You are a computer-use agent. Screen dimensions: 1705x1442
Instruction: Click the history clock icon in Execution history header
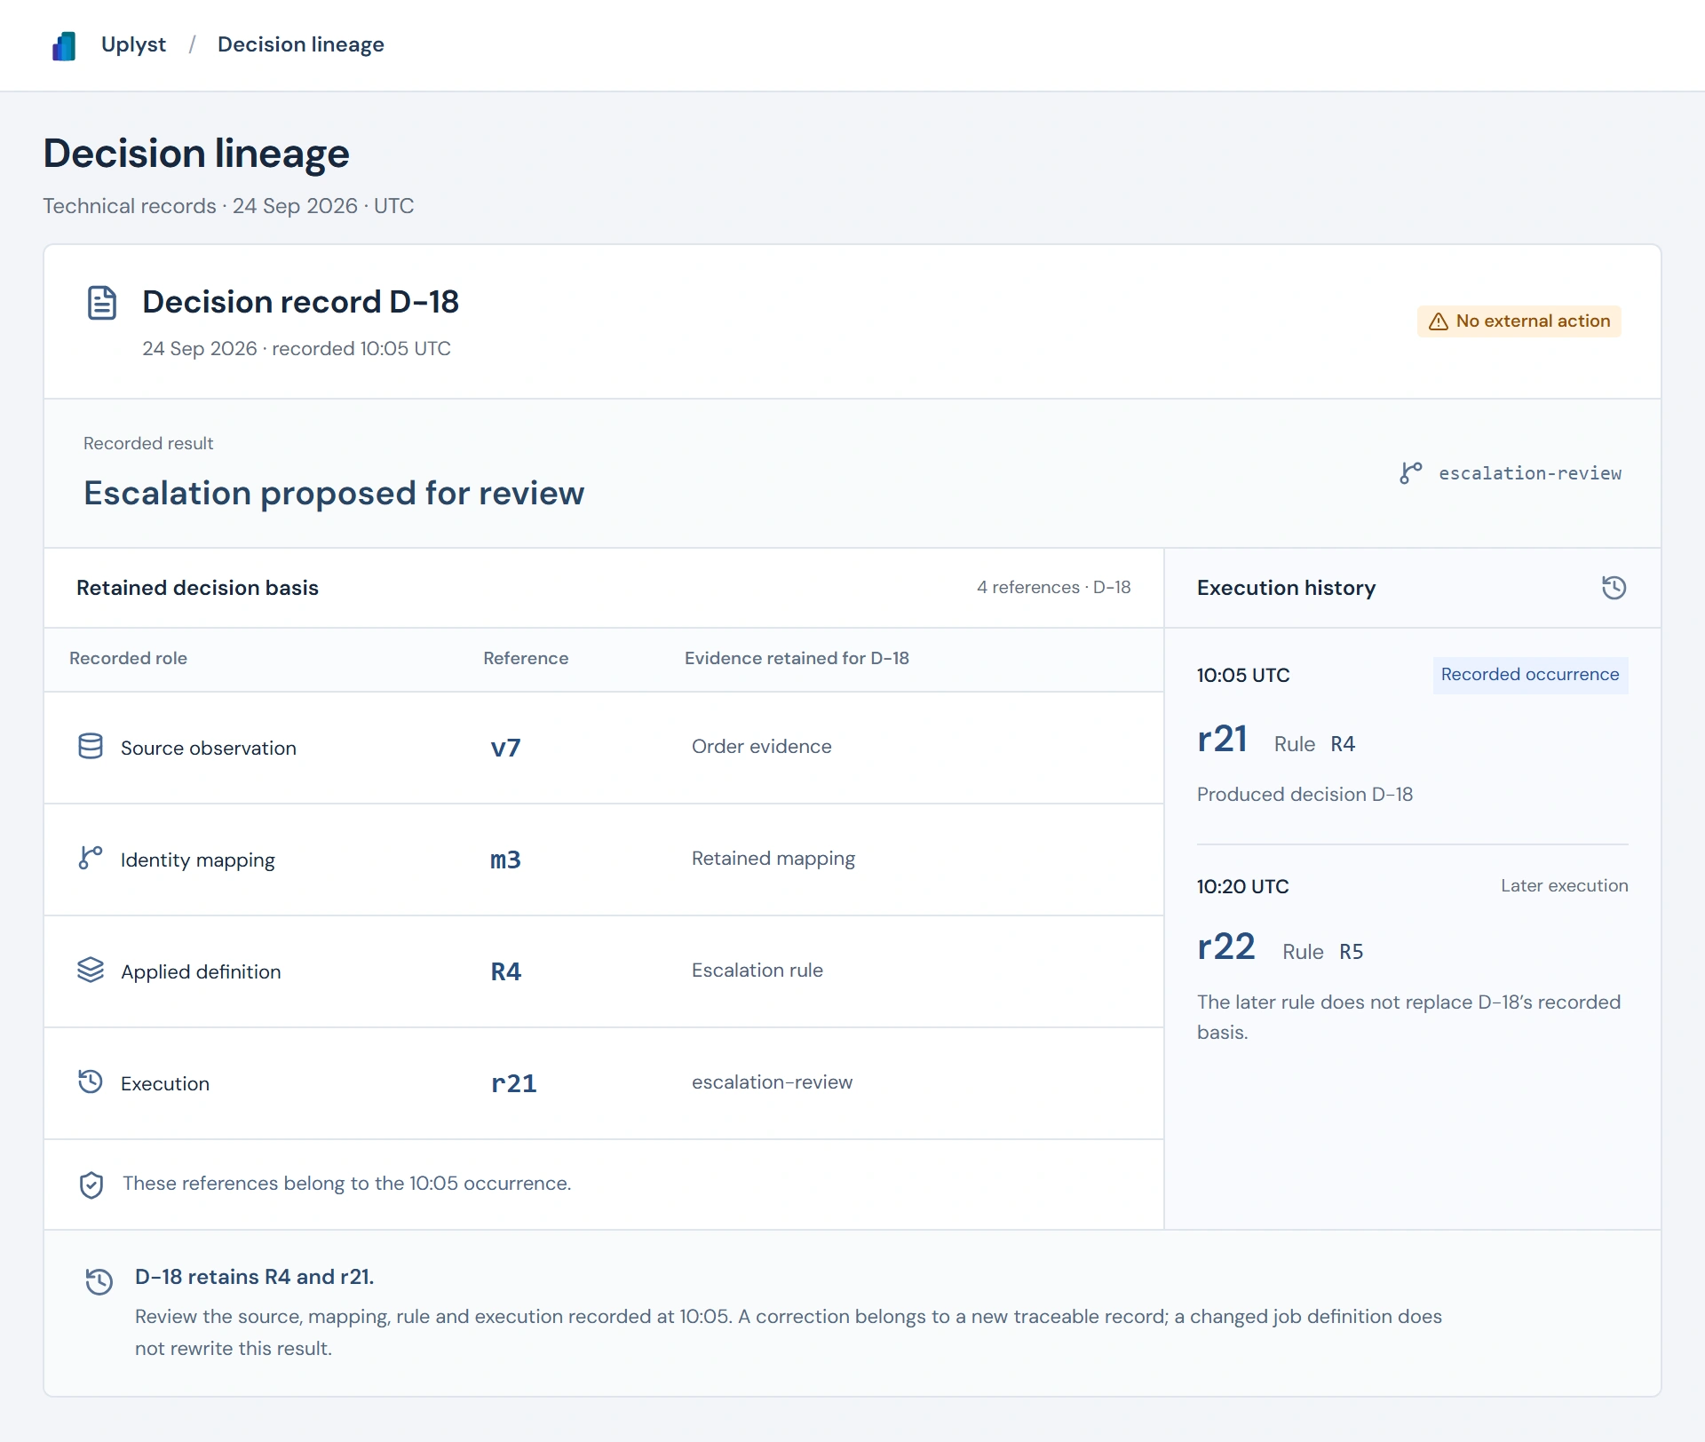point(1614,588)
